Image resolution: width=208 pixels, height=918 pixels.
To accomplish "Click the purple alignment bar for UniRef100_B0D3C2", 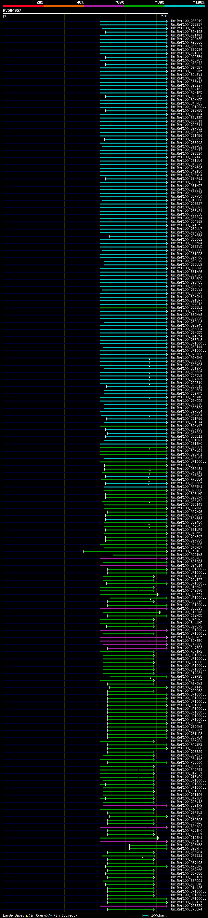I will click(133, 827).
